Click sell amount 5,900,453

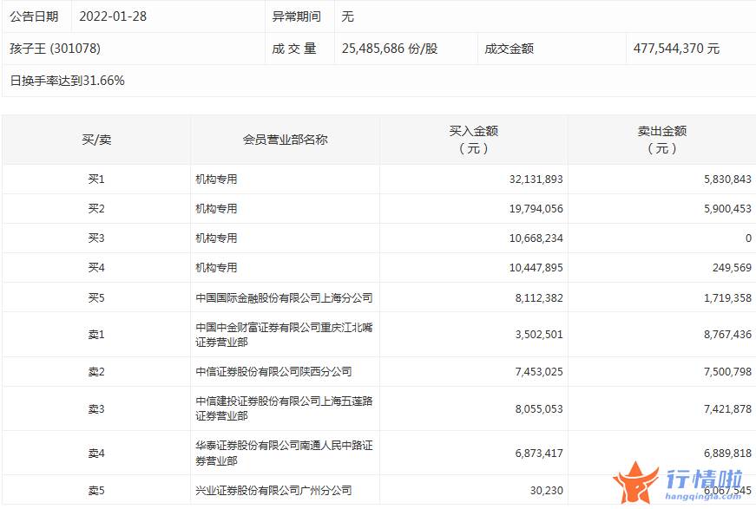[x=727, y=208]
